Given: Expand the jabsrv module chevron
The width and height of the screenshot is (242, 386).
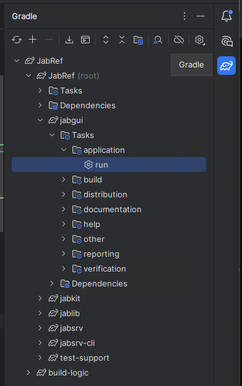Looking at the screenshot, I should click(40, 328).
